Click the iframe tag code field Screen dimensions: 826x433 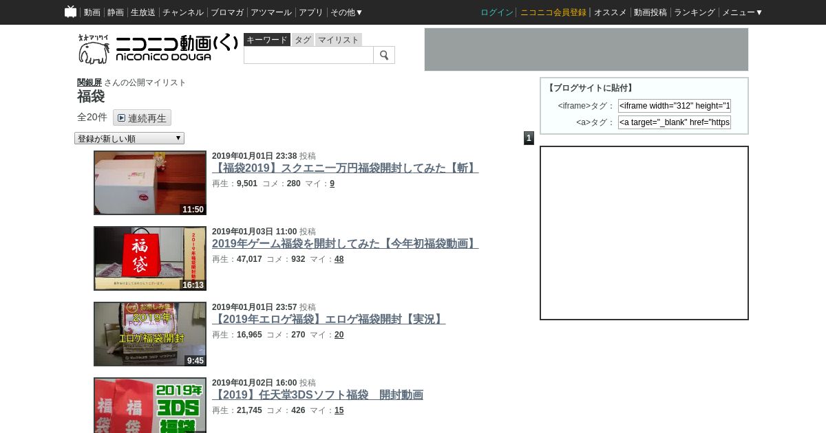[675, 106]
